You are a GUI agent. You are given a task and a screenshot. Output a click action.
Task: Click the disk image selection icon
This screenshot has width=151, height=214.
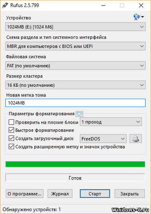(x=136, y=139)
